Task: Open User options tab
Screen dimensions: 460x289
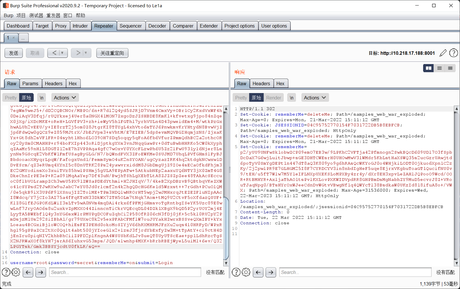Action: click(274, 26)
